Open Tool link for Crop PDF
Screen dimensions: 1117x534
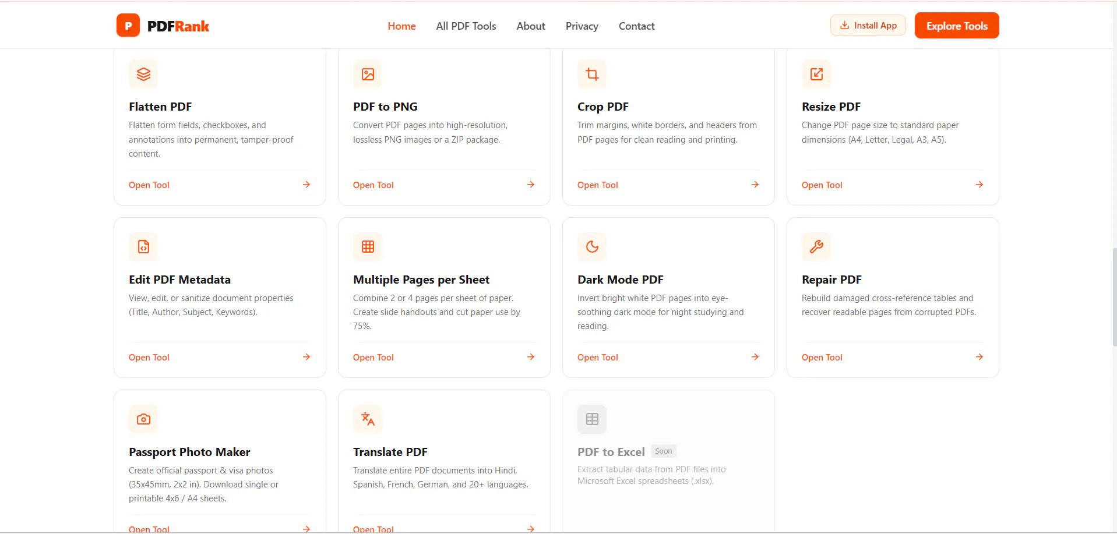point(598,185)
